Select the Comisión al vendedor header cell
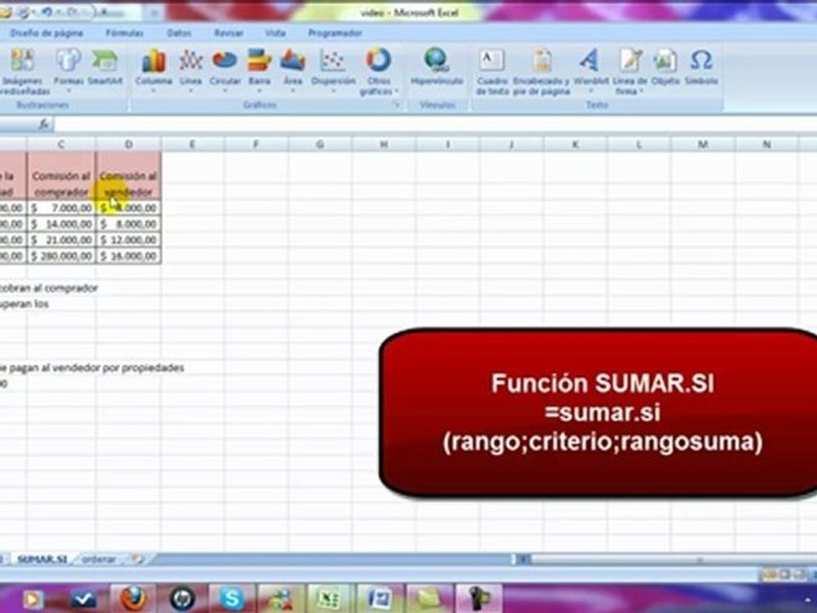Screen dimensions: 817x613 129,175
